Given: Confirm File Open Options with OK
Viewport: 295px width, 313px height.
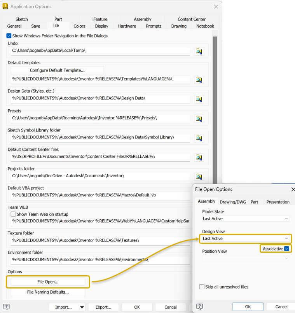Looking at the screenshot, I should tap(248, 307).
